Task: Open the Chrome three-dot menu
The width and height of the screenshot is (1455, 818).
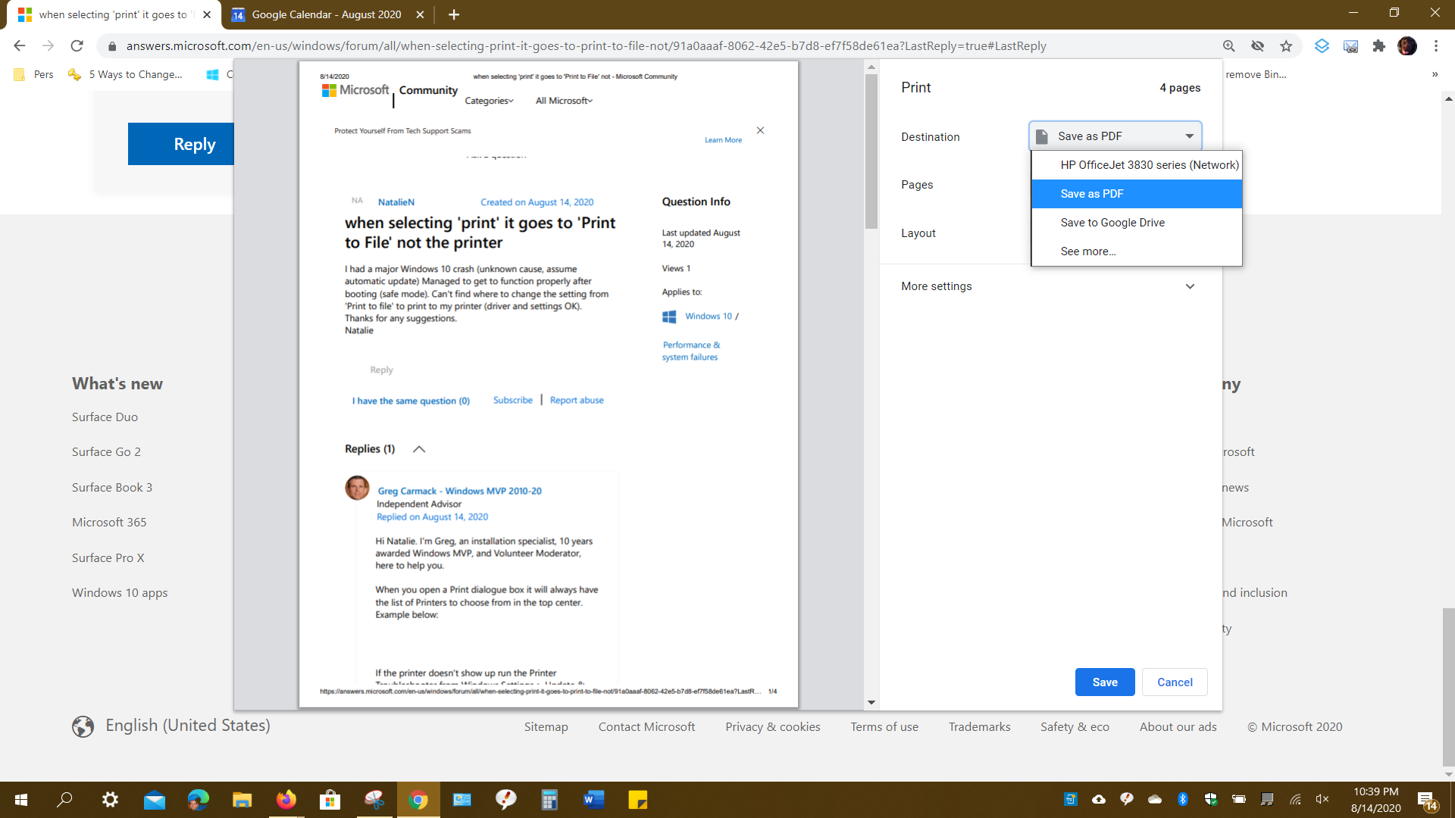Action: tap(1436, 46)
